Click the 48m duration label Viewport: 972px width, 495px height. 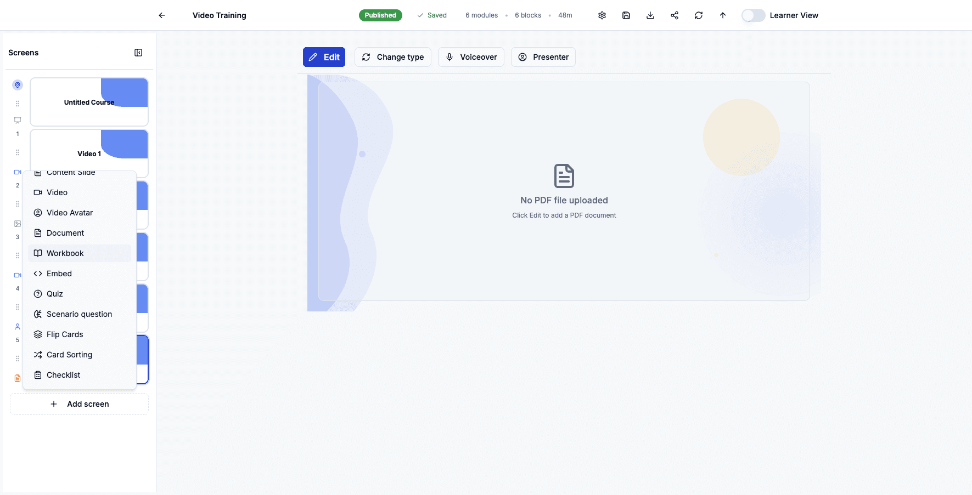click(x=565, y=15)
